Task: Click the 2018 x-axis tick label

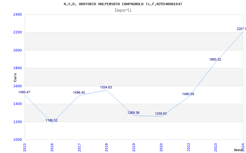Action: (106, 147)
